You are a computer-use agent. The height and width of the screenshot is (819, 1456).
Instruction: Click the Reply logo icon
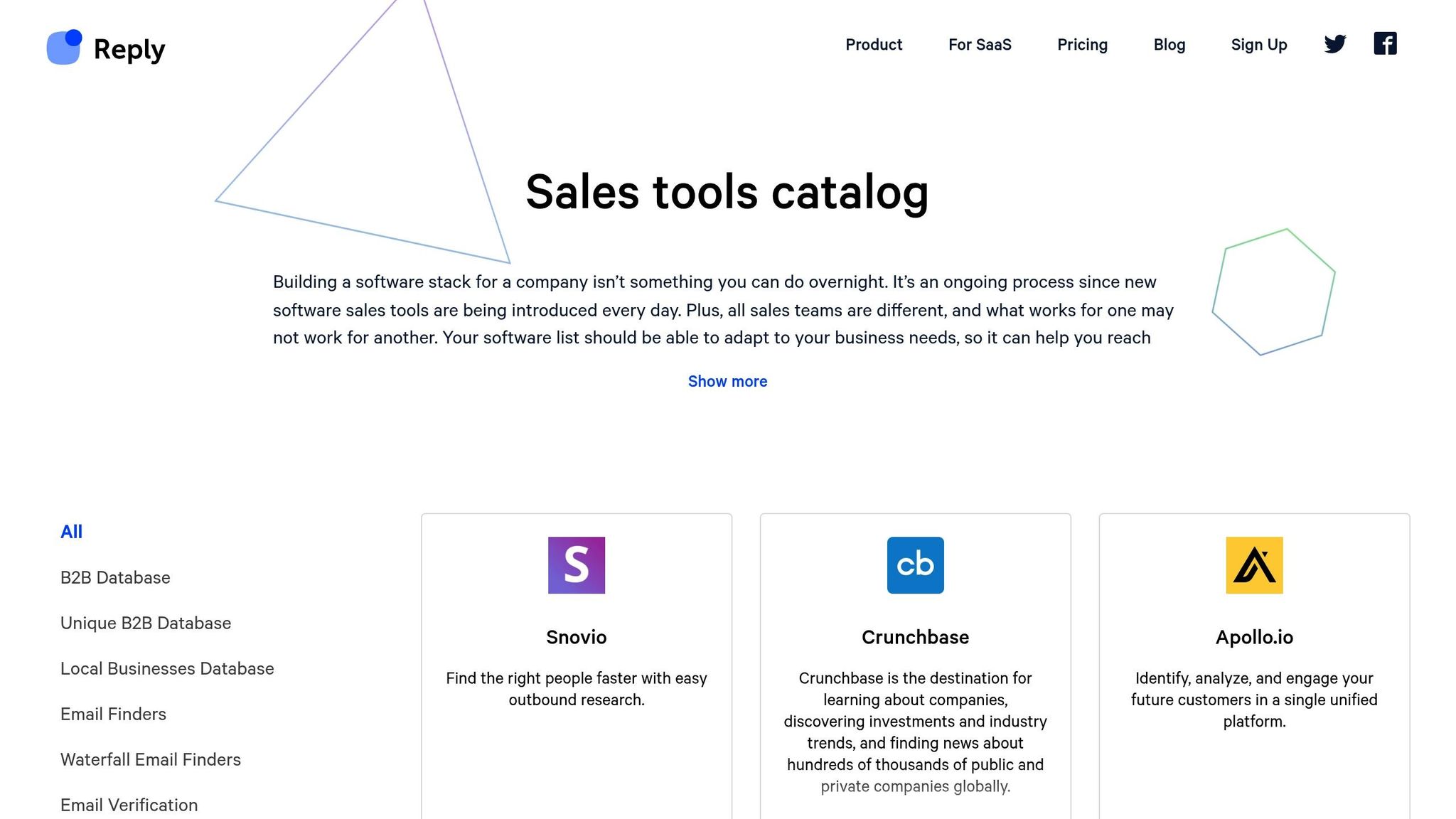click(x=64, y=48)
